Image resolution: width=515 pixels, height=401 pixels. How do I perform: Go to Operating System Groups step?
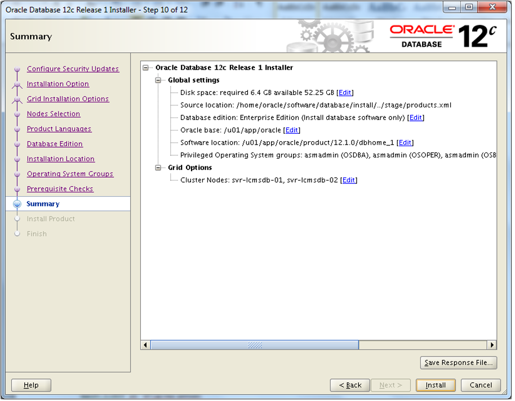(70, 174)
